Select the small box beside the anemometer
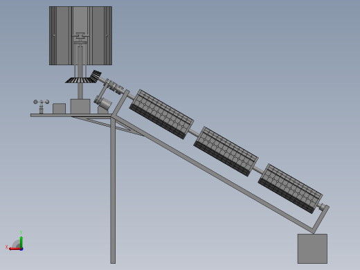Image resolution: width=360 pixels, height=270 pixels. tap(59, 109)
